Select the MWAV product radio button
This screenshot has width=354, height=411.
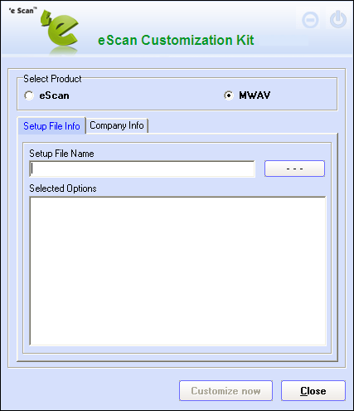[229, 95]
